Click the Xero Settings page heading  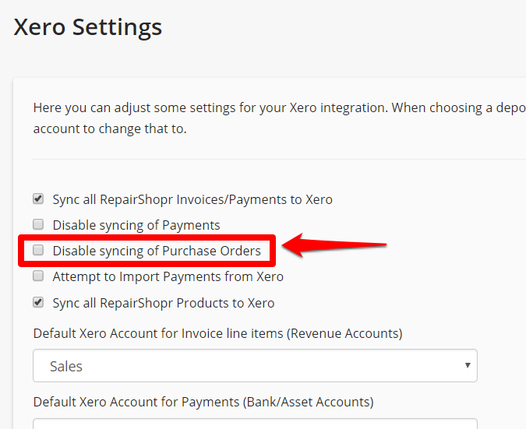[88, 27]
